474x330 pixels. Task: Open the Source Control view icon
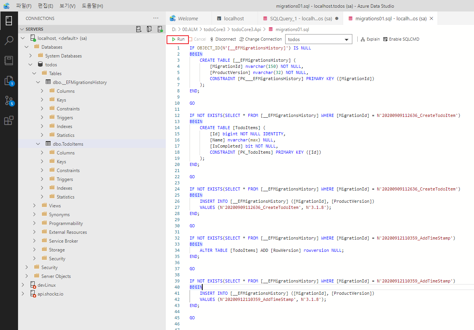pyautogui.click(x=9, y=101)
